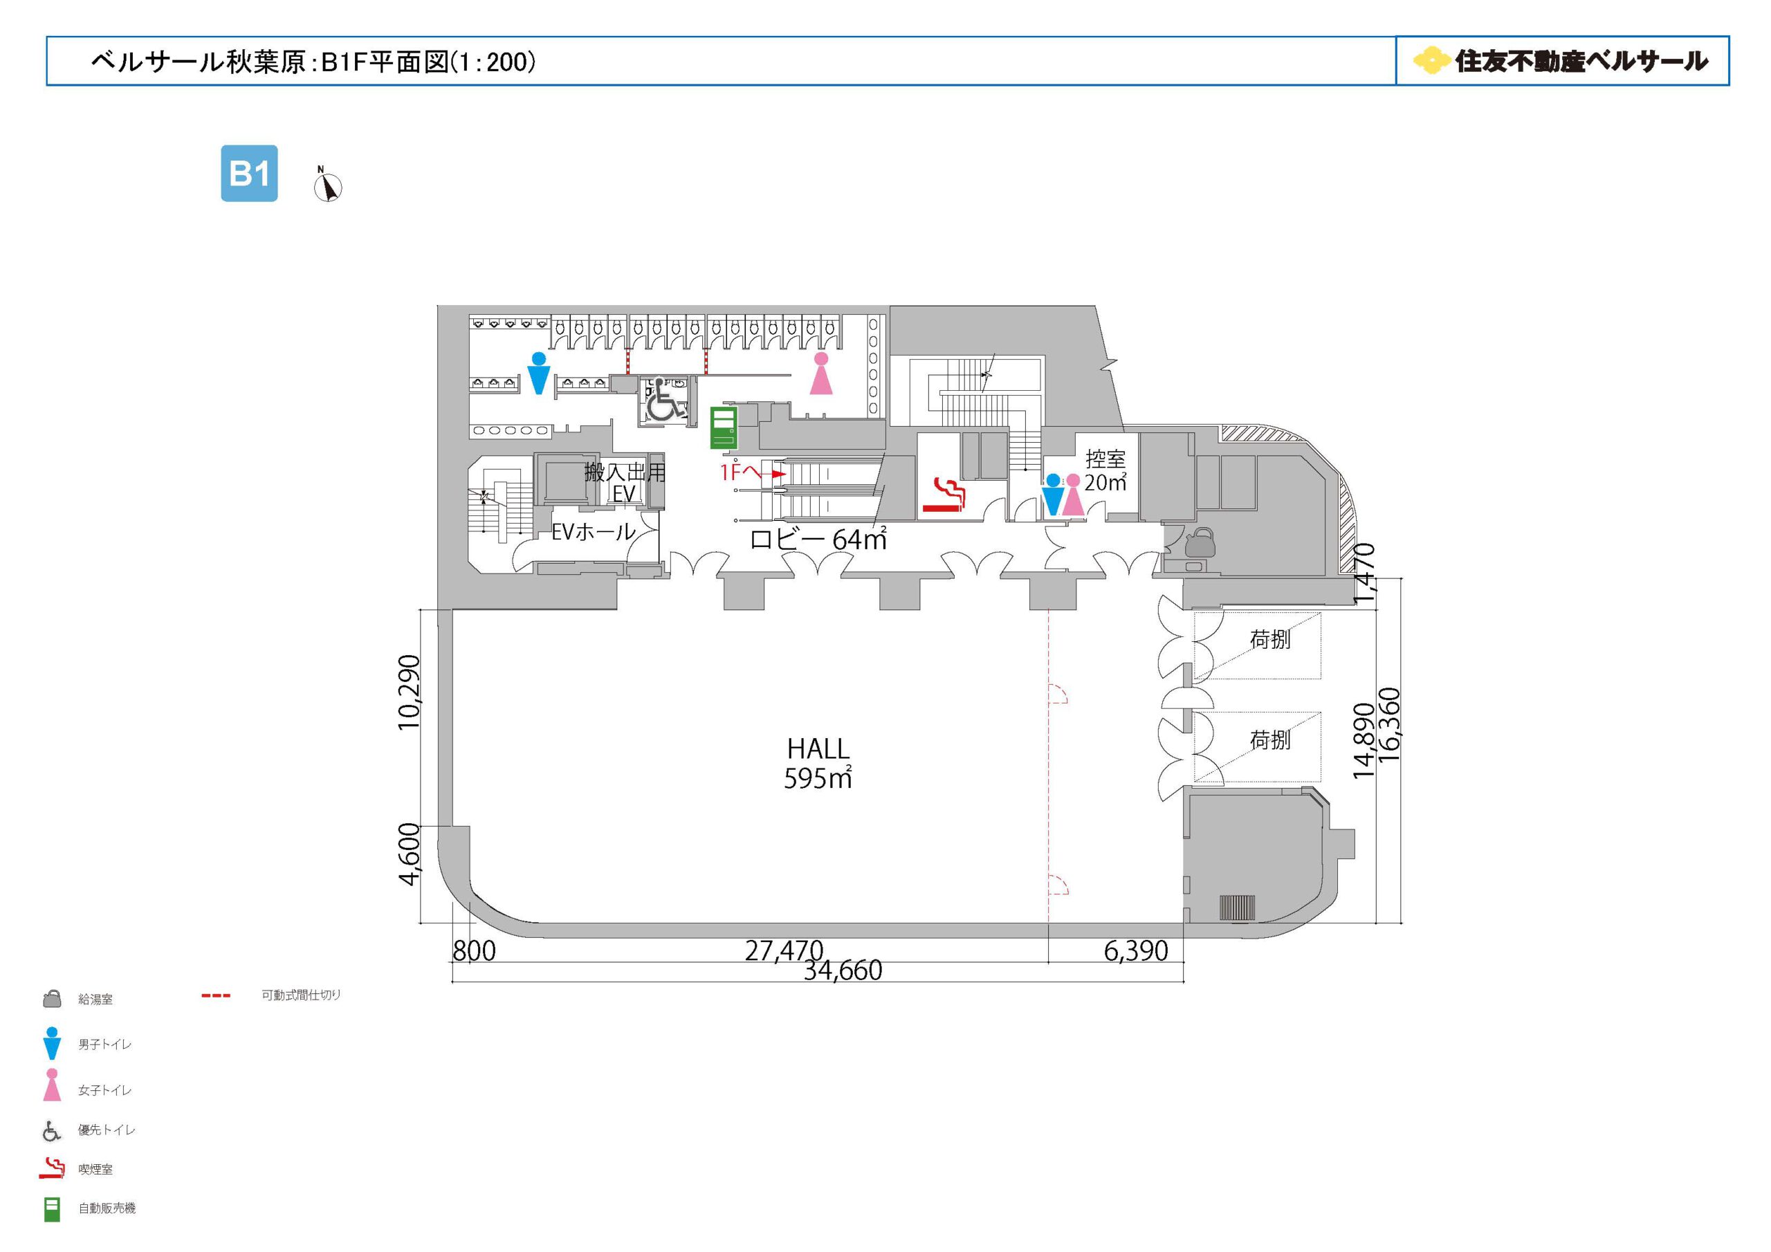The height and width of the screenshot is (1252, 1771).
Task: Click the red 1Fへ text
Action: click(741, 472)
